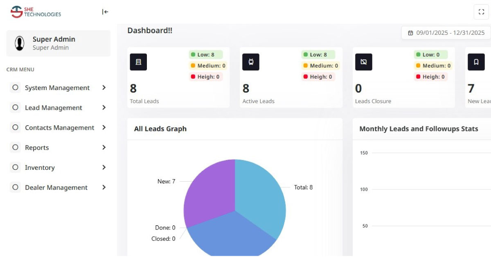This screenshot has height=257, width=491.
Task: Click the Heigh: 0 badge in Active Leads
Action: [x=318, y=77]
